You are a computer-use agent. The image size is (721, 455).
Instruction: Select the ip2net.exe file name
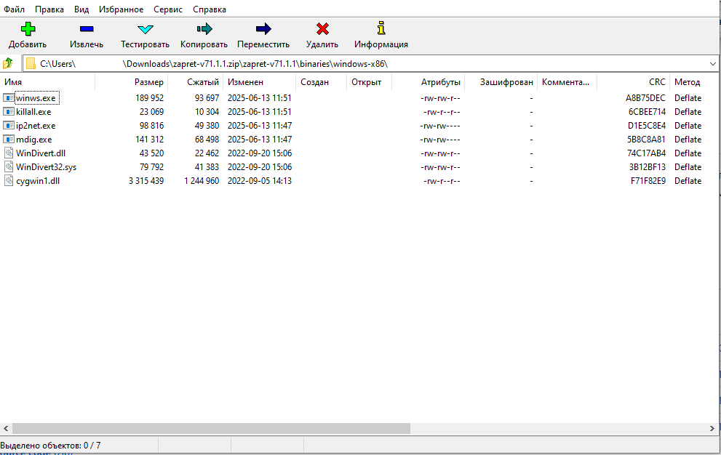pos(36,126)
